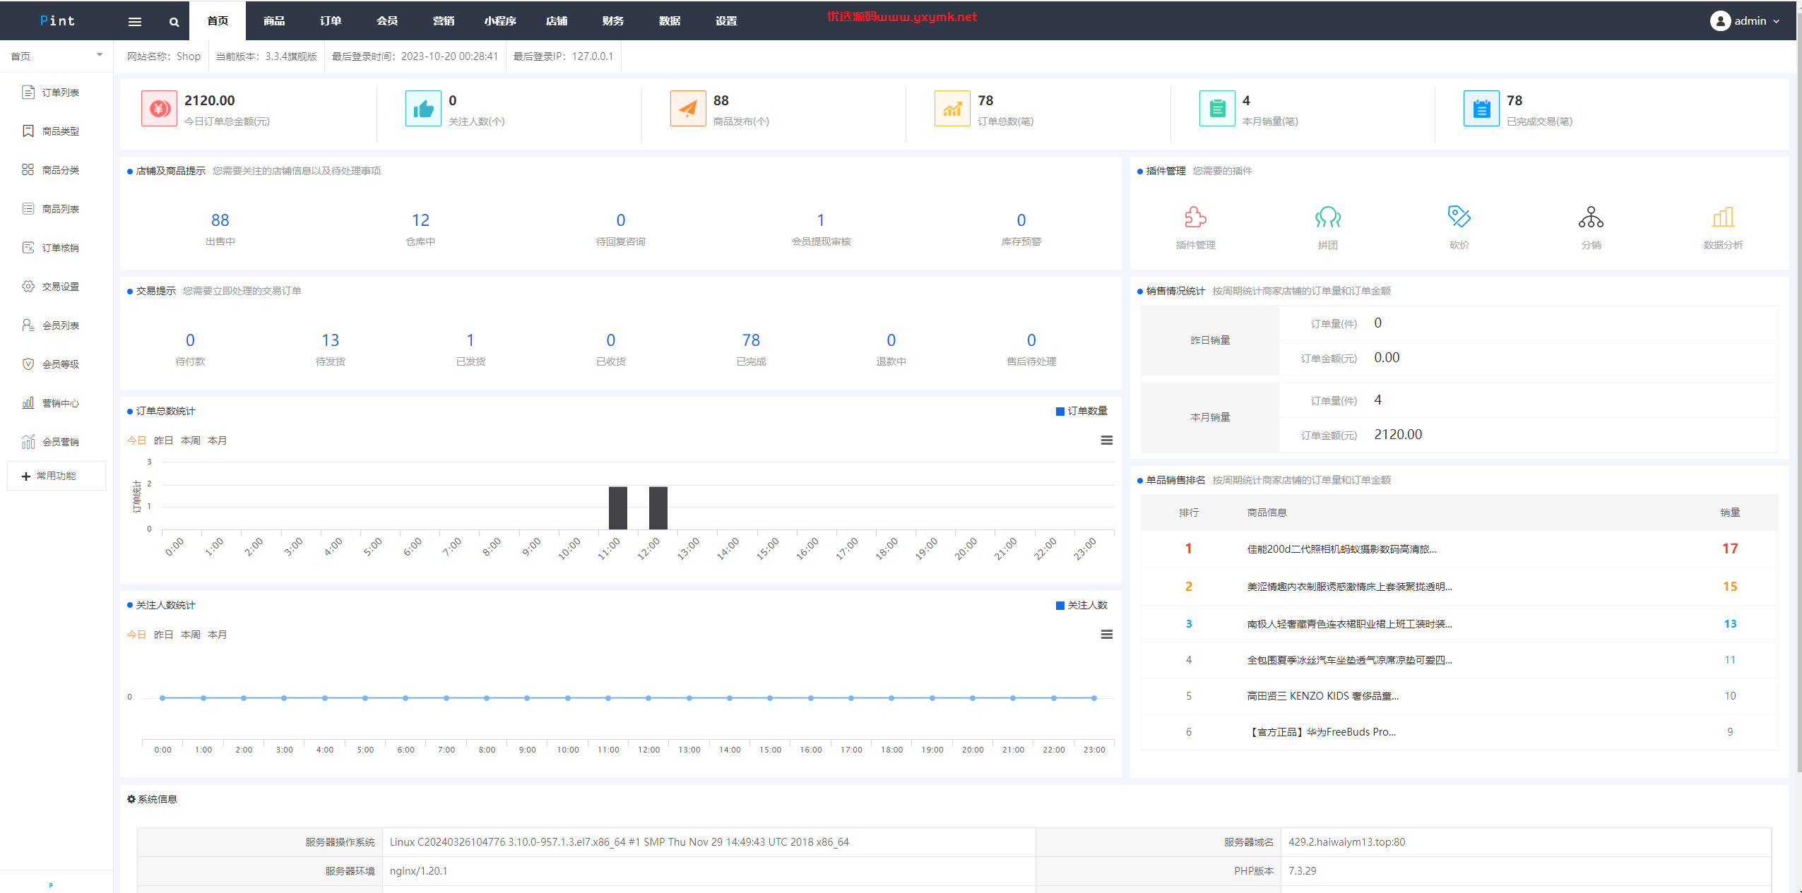Switch to the 订单 top menu
1802x893 pixels.
331,21
